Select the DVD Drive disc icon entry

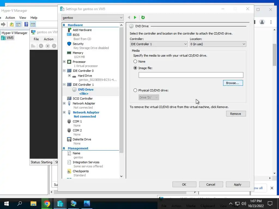pyautogui.click(x=86, y=90)
